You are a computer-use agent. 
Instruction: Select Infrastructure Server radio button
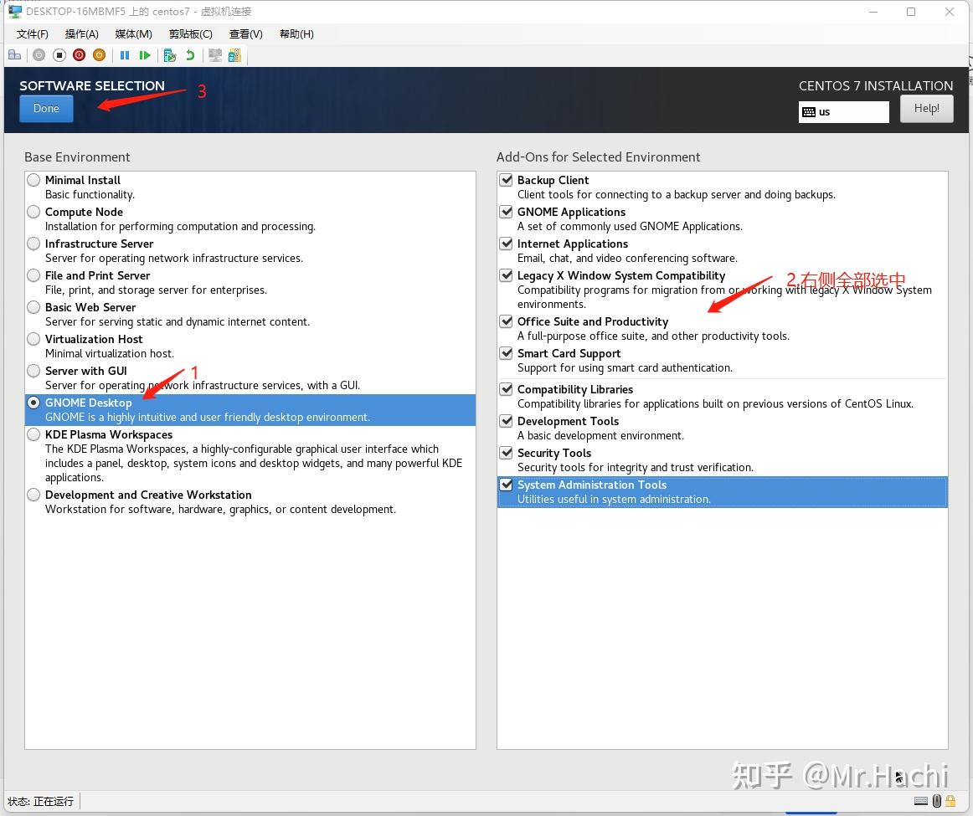[x=33, y=244]
